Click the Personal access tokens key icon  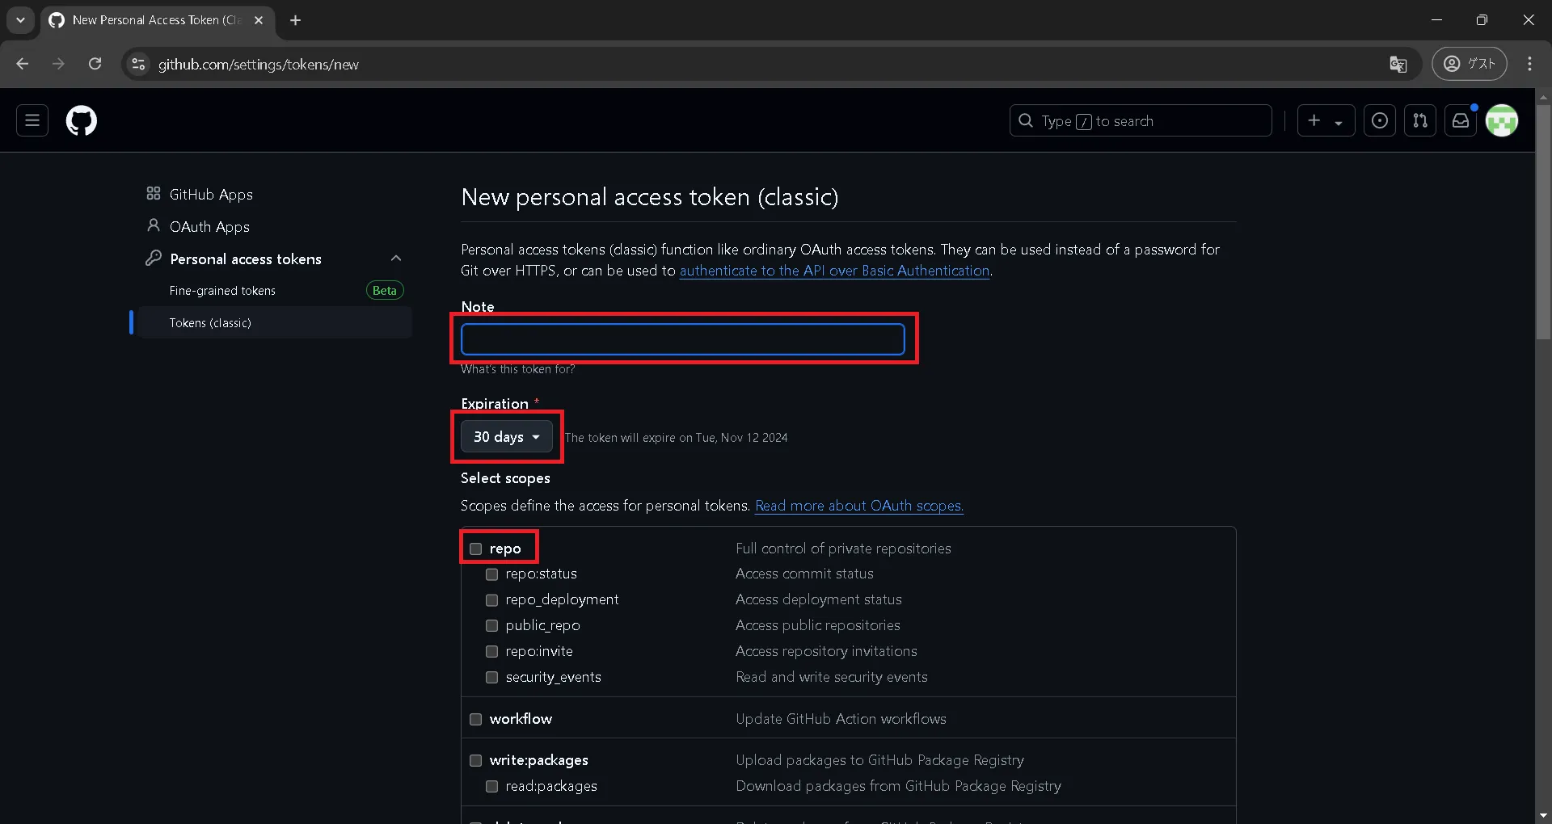[154, 258]
